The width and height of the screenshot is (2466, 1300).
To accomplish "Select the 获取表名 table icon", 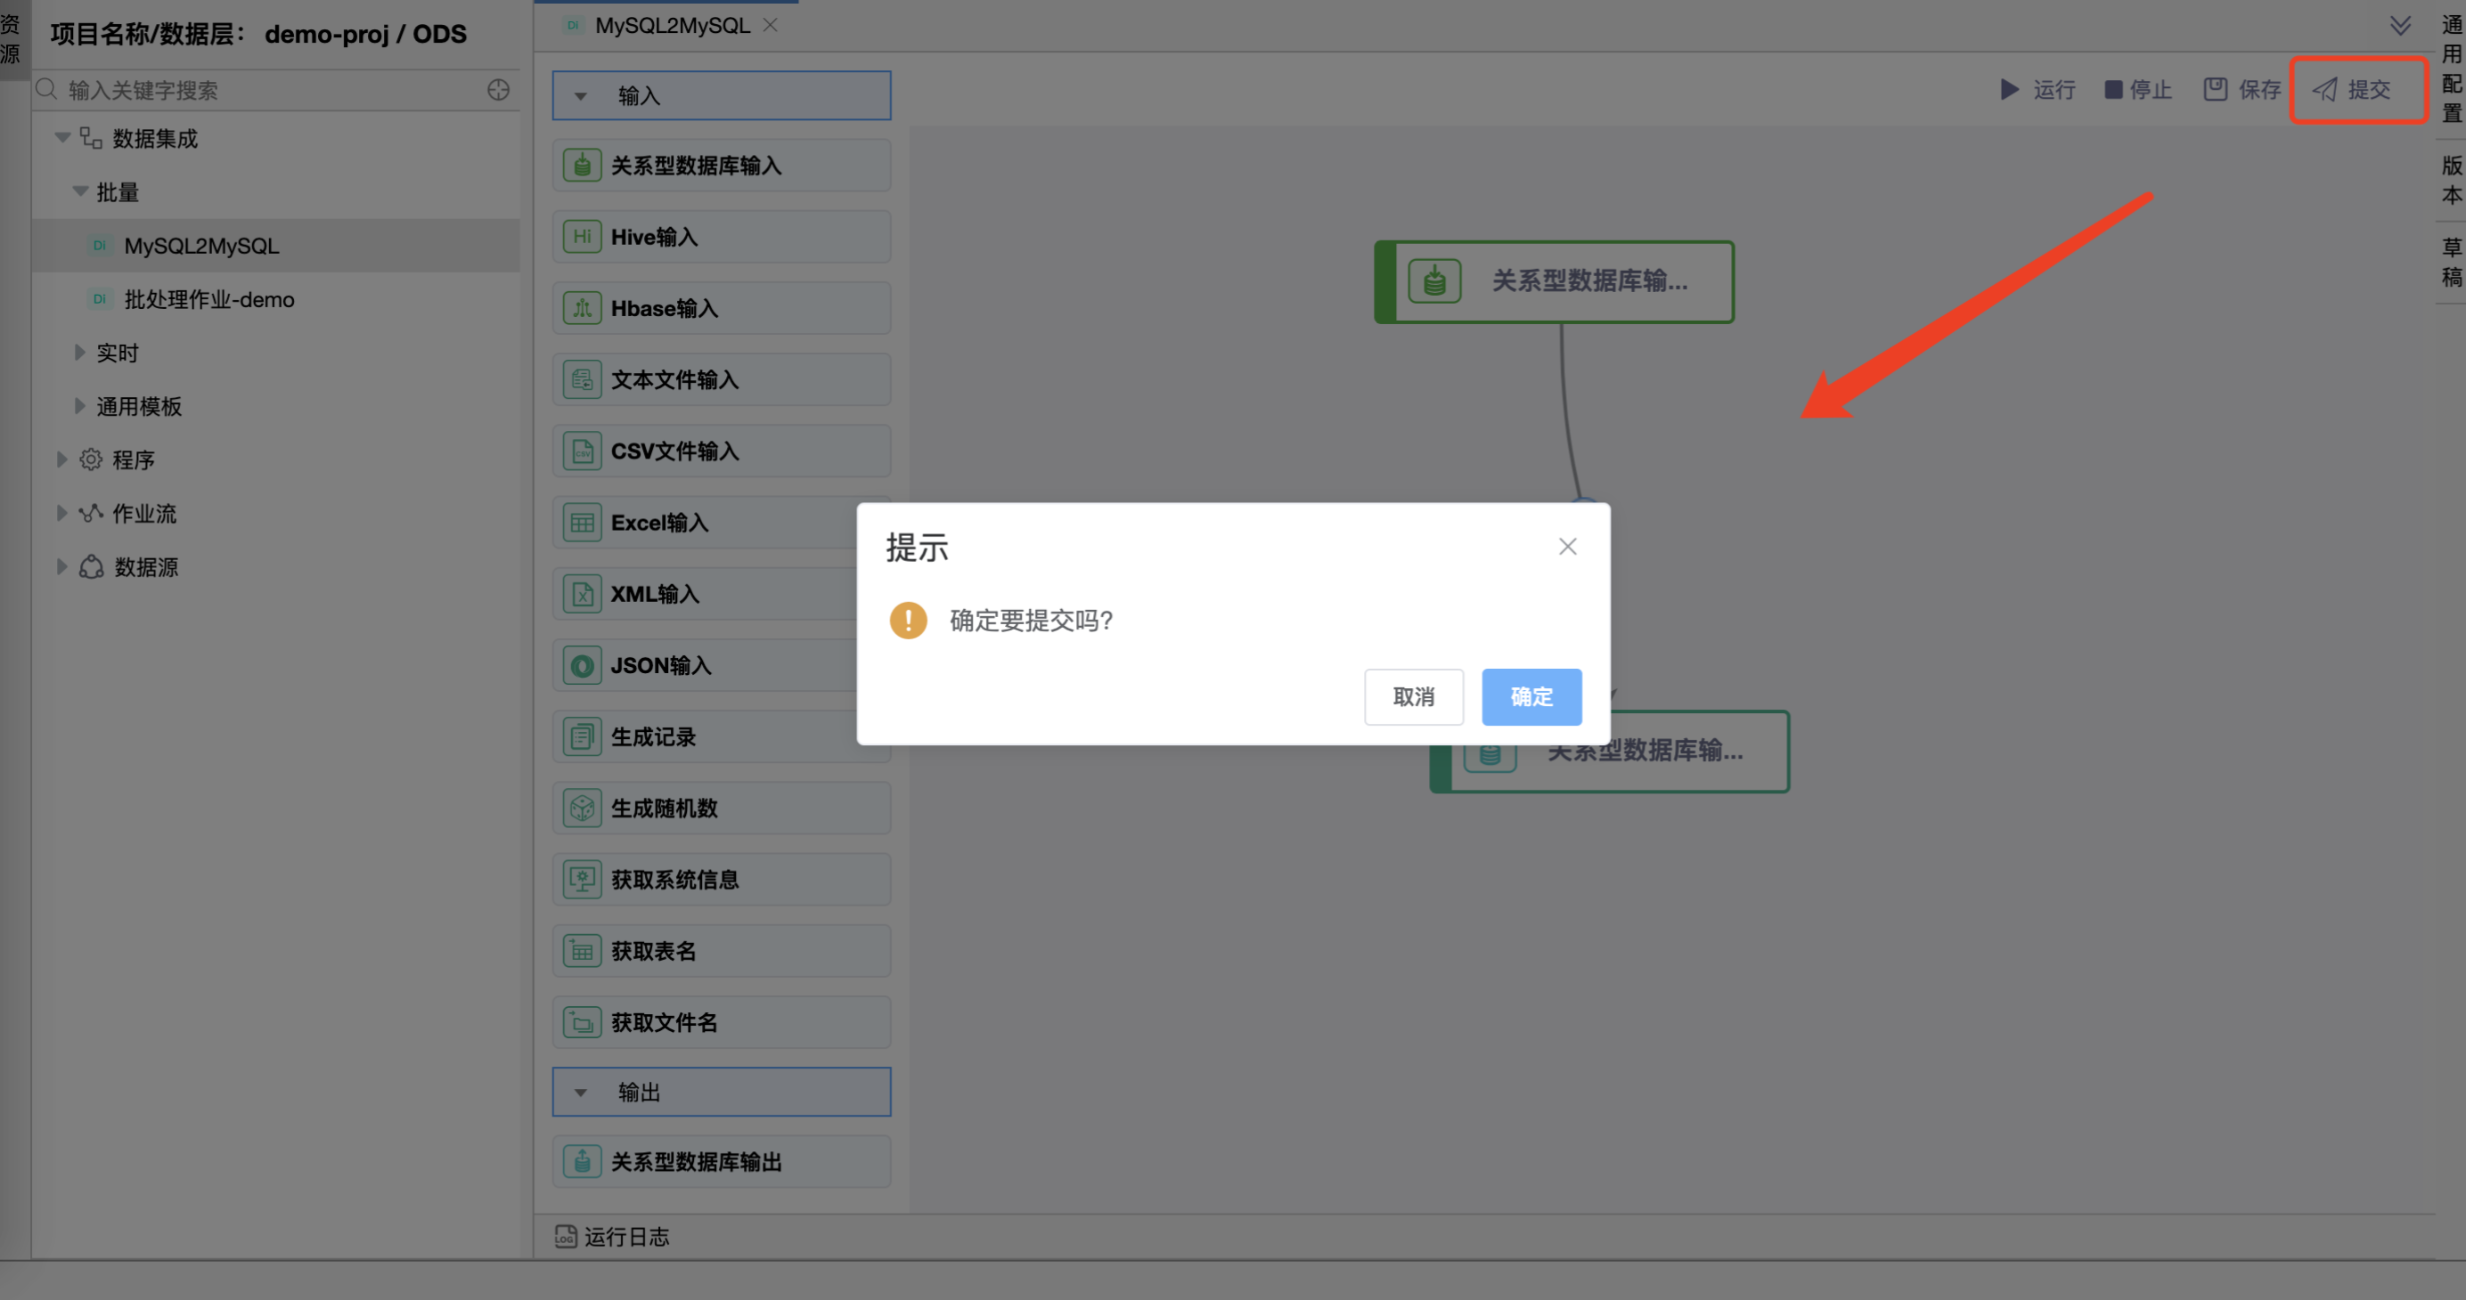I will coord(582,951).
